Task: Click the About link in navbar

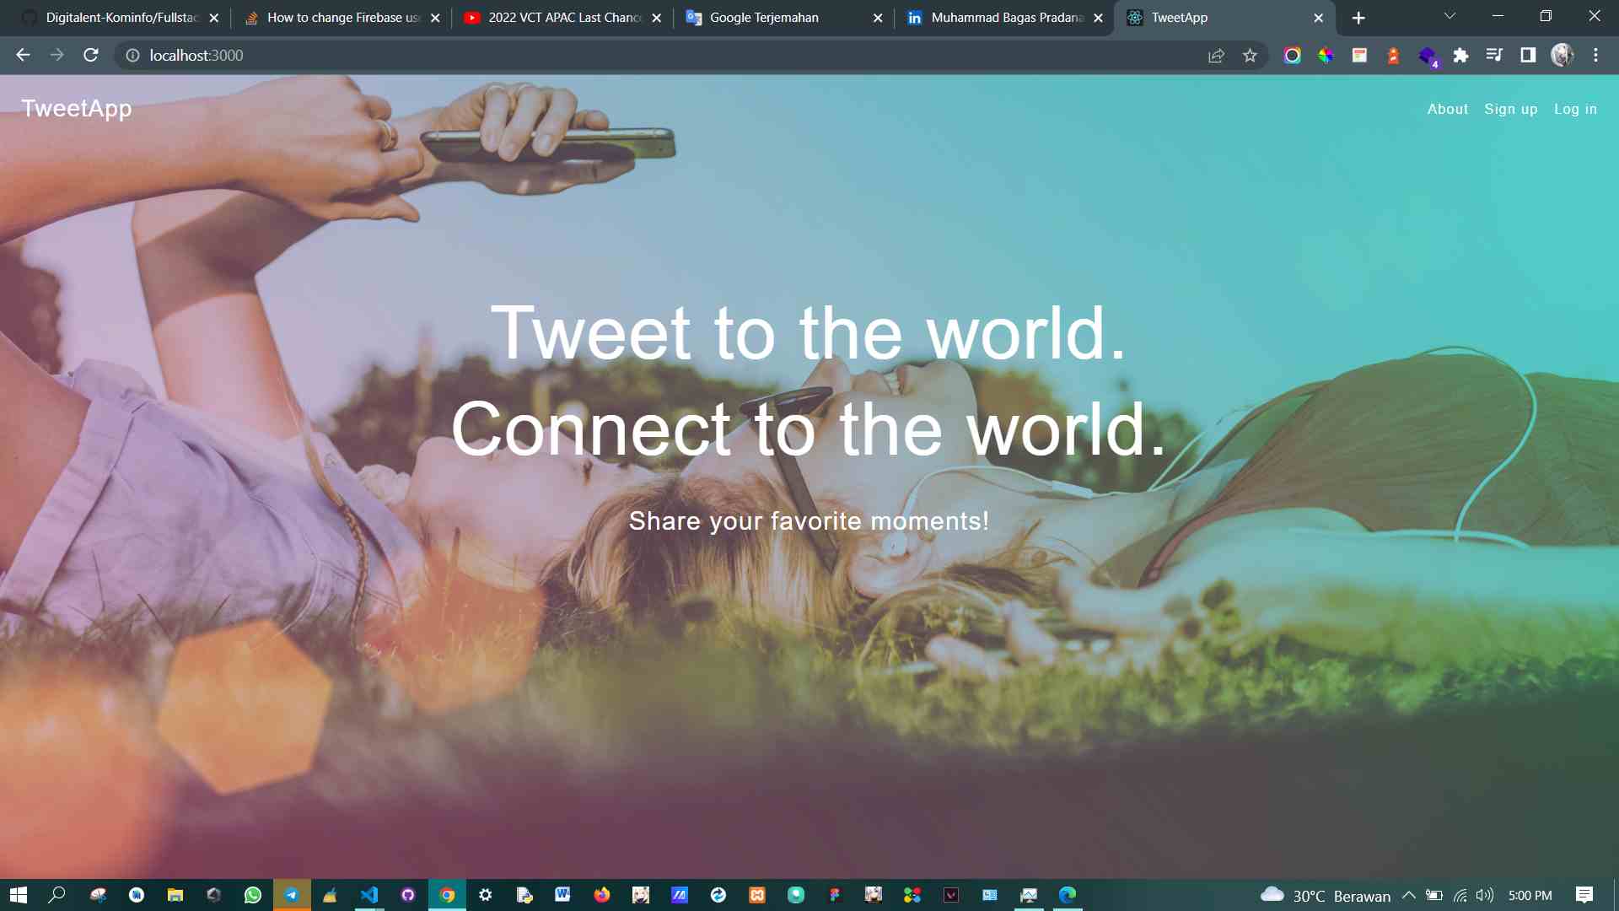Action: click(x=1447, y=109)
